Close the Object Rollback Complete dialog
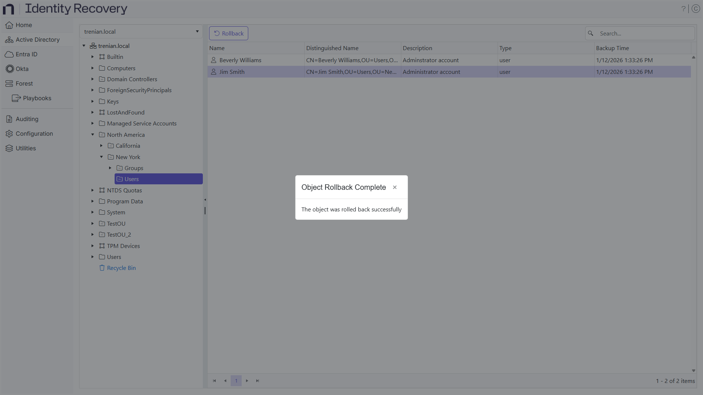 click(395, 187)
